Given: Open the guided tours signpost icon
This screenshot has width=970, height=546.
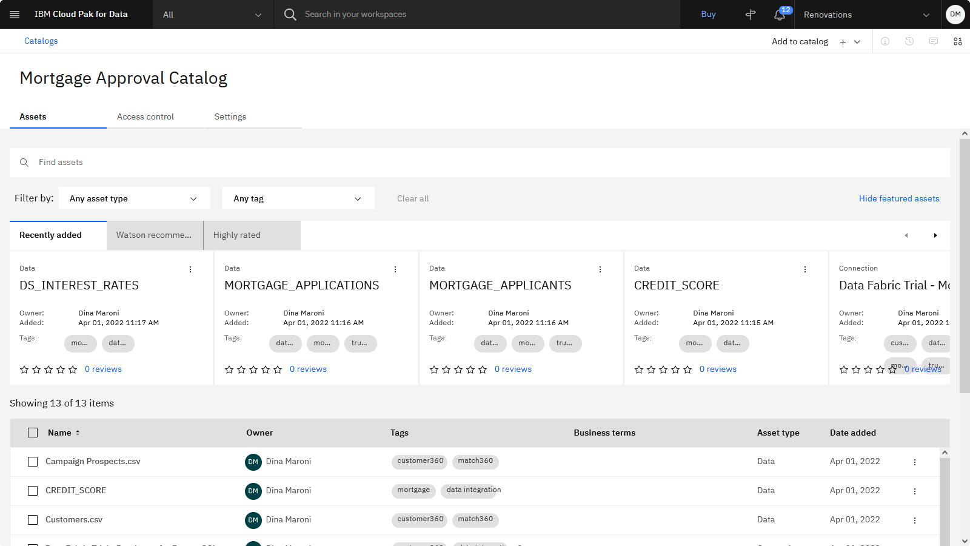Looking at the screenshot, I should [x=751, y=15].
